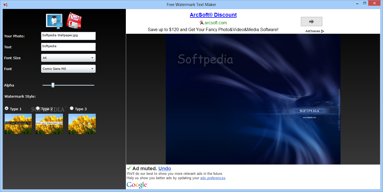
Task: Click the app icon in title bar
Action: (x=5, y=4)
